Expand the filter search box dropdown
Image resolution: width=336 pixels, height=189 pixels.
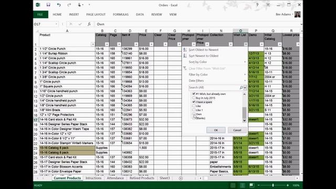coord(245,88)
